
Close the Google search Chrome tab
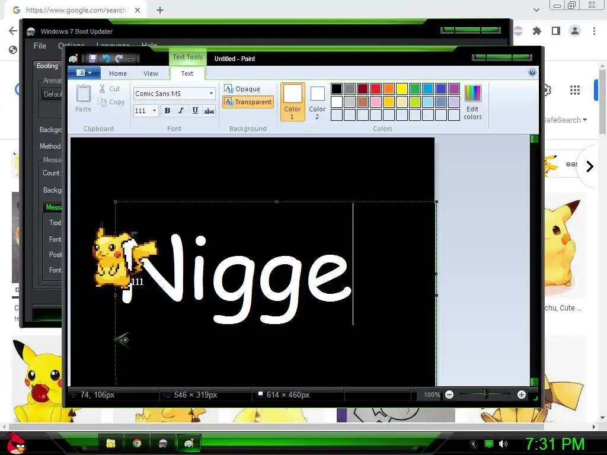point(138,10)
